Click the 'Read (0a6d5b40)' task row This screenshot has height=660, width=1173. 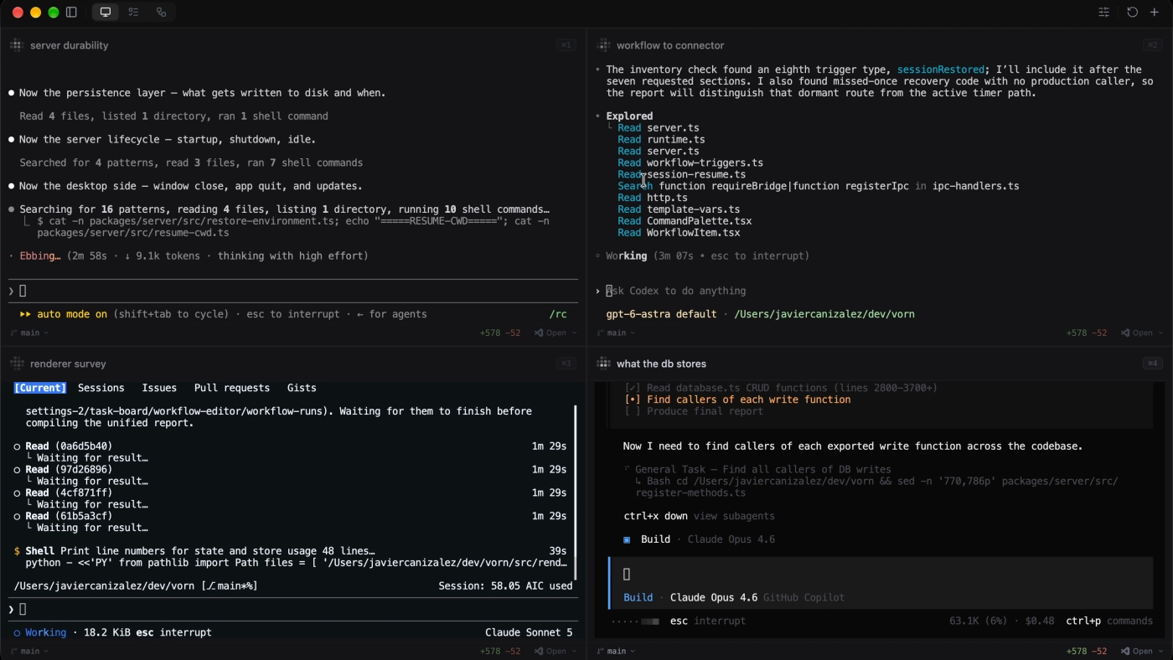(291, 446)
